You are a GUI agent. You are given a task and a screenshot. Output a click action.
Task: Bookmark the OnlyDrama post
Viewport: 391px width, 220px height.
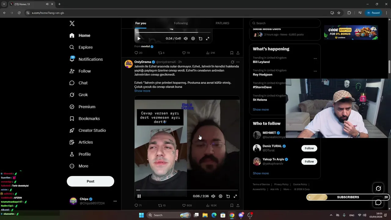click(232, 205)
